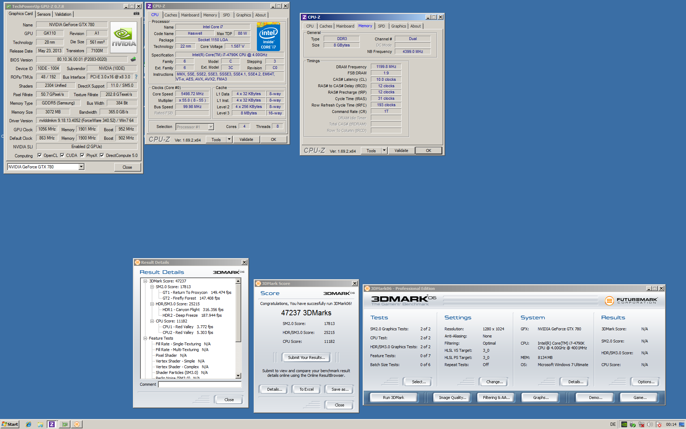Switch to the Validation tab in GPU-Z

coord(63,14)
